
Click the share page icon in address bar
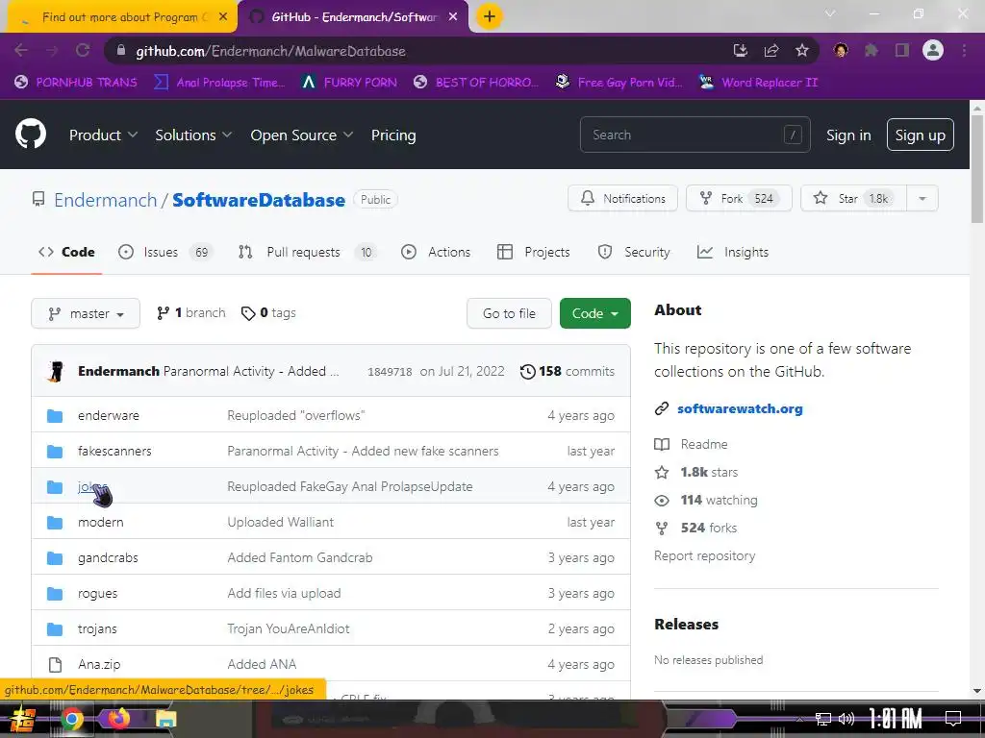pos(771,51)
